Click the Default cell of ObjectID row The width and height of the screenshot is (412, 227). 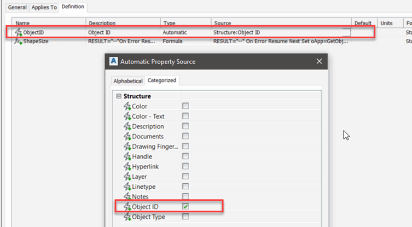[362, 33]
